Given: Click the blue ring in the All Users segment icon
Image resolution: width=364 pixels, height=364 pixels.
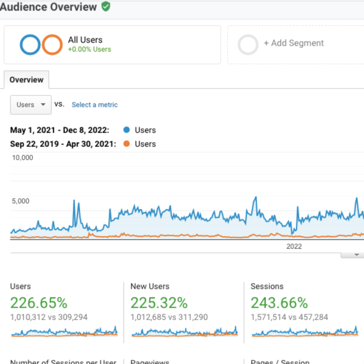Looking at the screenshot, I should click(x=29, y=44).
